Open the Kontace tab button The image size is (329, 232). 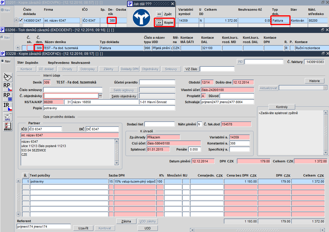(26, 69)
